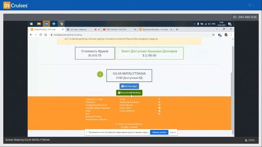The height and width of the screenshot is (147, 262).
Task: Open Chrome from the shared taskbar
Action: point(61,24)
